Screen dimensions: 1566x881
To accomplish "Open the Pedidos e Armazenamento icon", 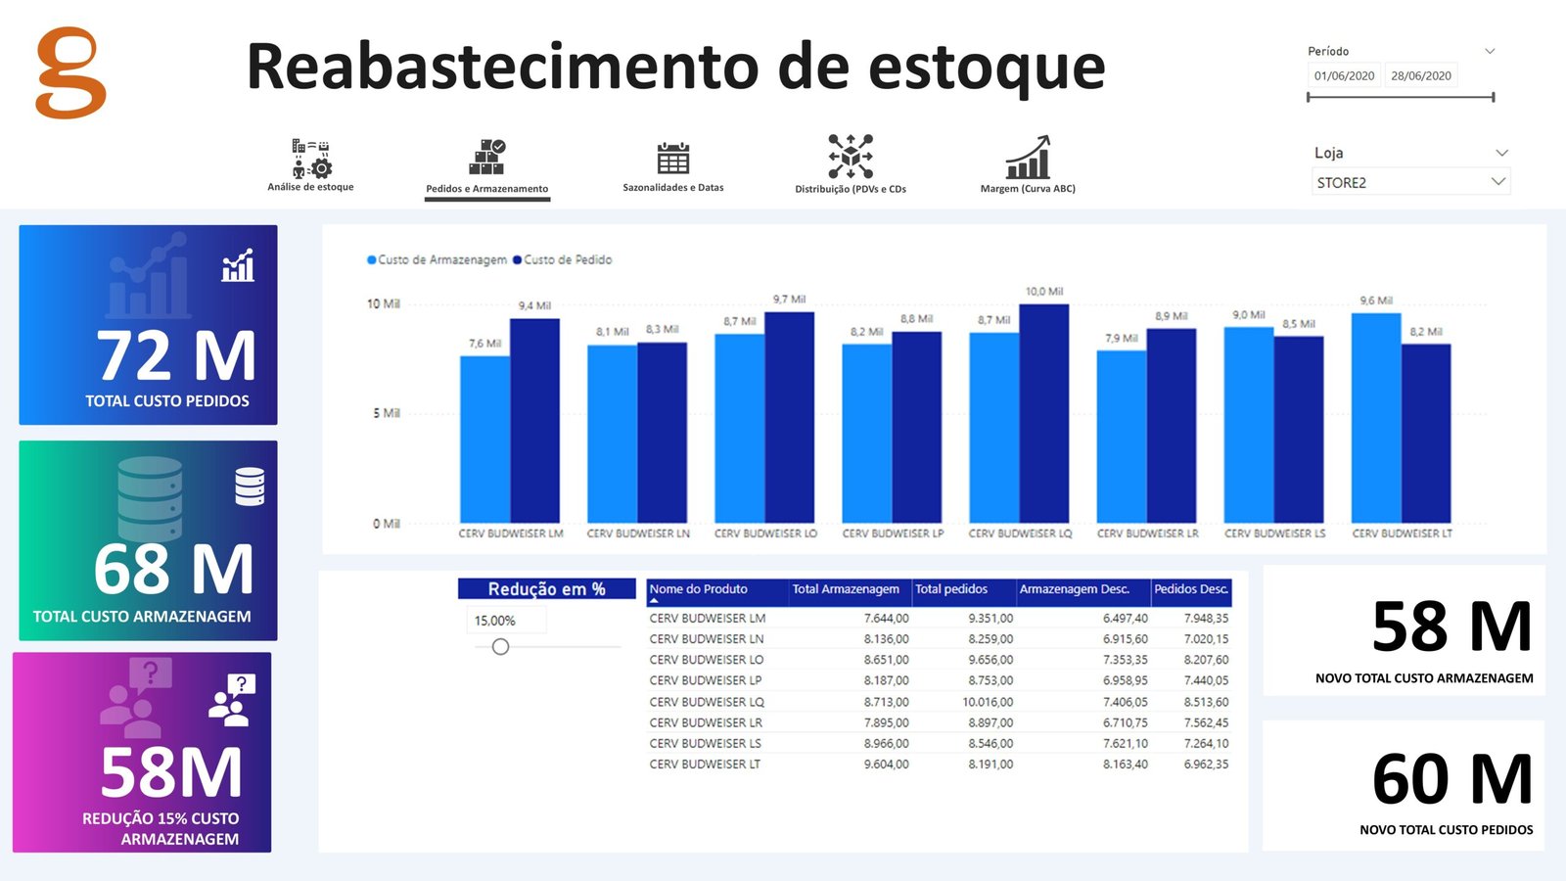I will (x=486, y=158).
